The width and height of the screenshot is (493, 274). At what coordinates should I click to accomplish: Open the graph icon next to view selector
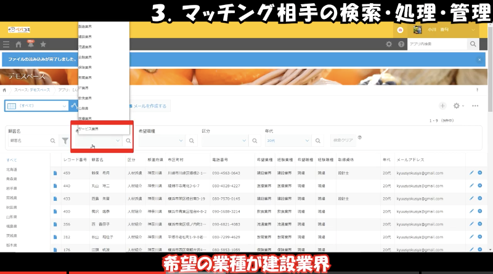(73, 106)
